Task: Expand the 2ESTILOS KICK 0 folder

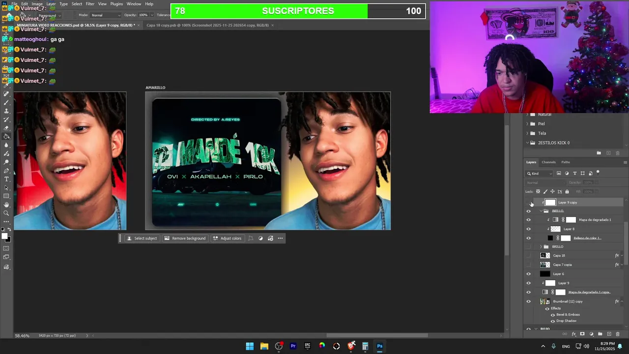Action: (x=527, y=143)
